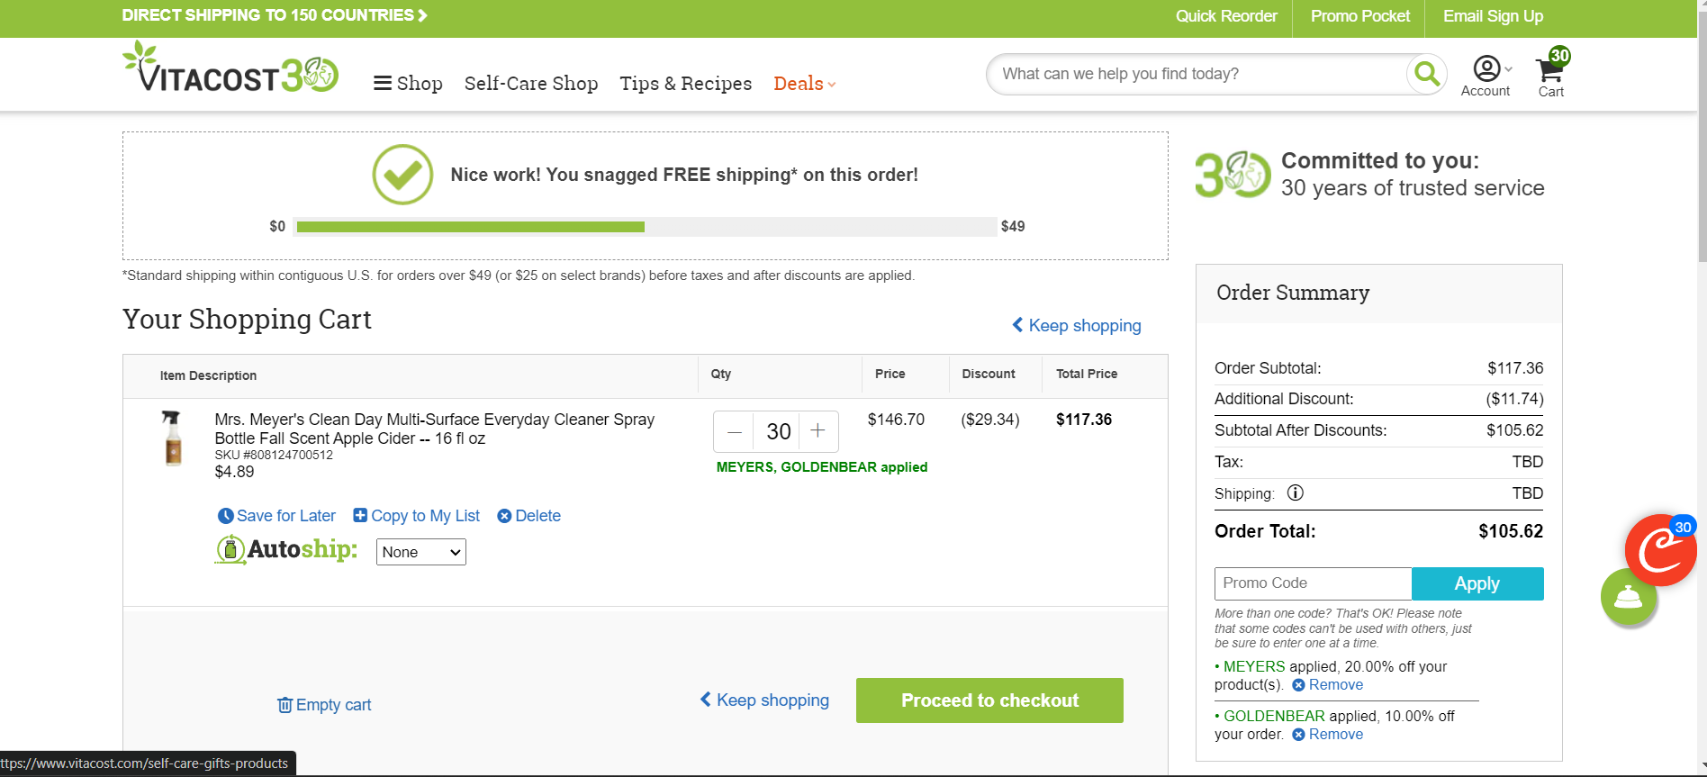Copy the item to My List

point(416,516)
